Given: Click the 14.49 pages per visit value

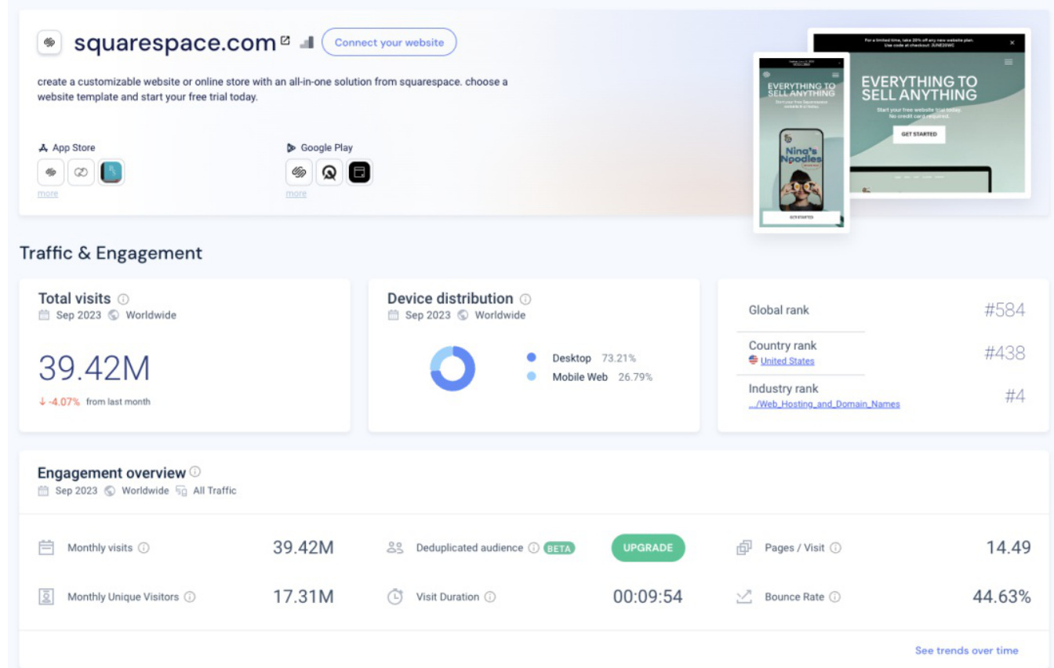Looking at the screenshot, I should click(x=1009, y=547).
